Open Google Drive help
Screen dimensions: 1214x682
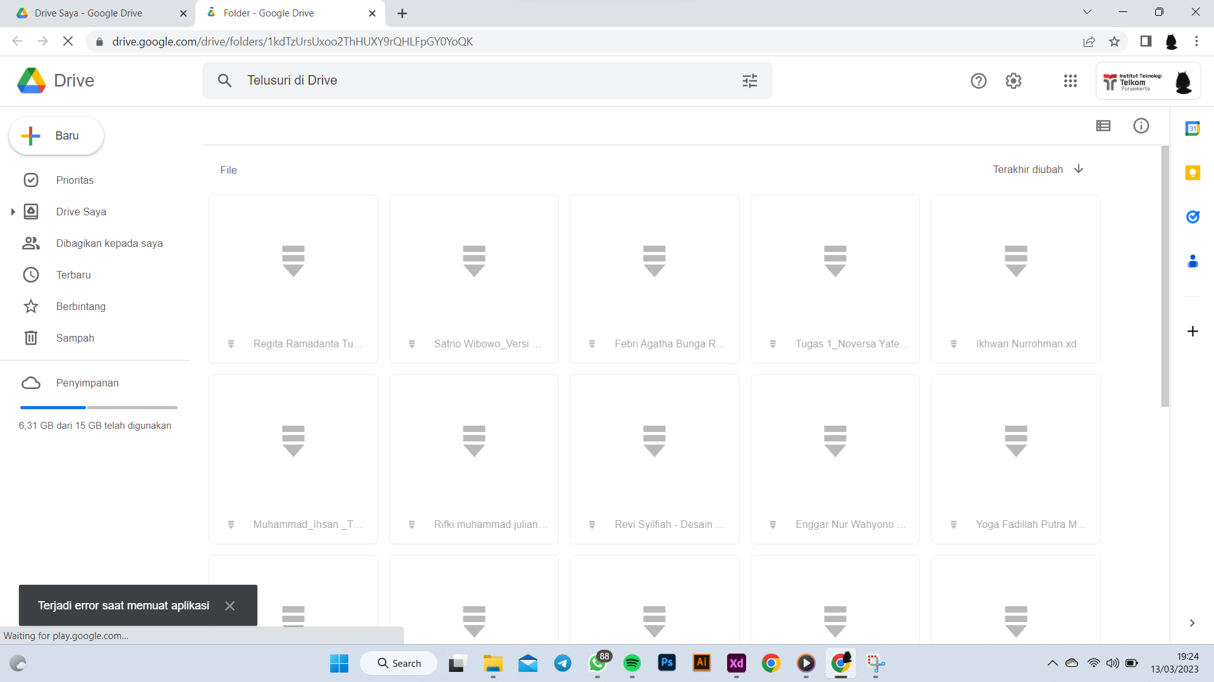pos(978,81)
